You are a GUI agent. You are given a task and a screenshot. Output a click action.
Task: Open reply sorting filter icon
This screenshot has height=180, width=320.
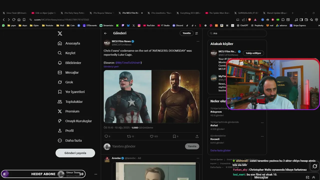pos(196,33)
